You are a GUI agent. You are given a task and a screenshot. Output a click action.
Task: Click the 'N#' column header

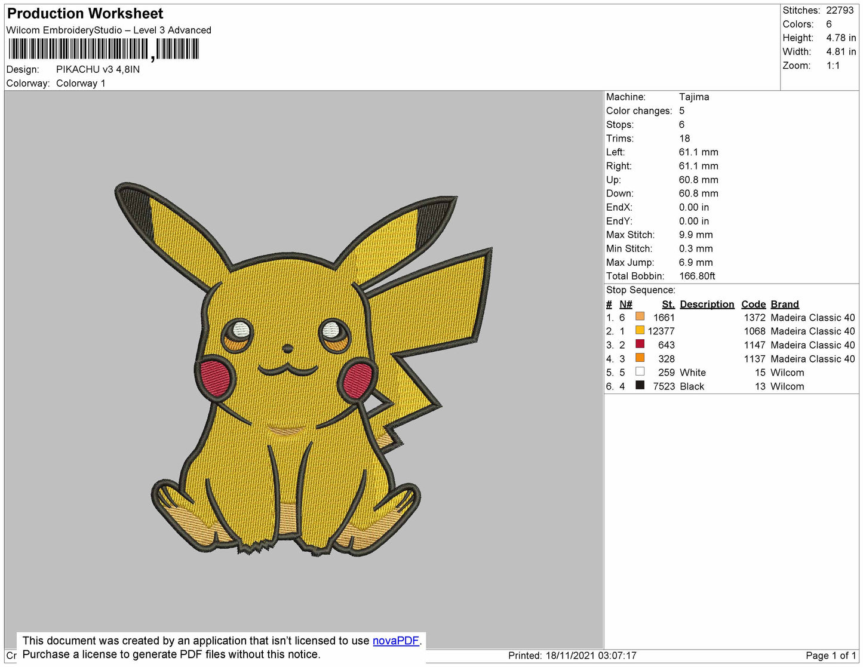click(x=625, y=304)
